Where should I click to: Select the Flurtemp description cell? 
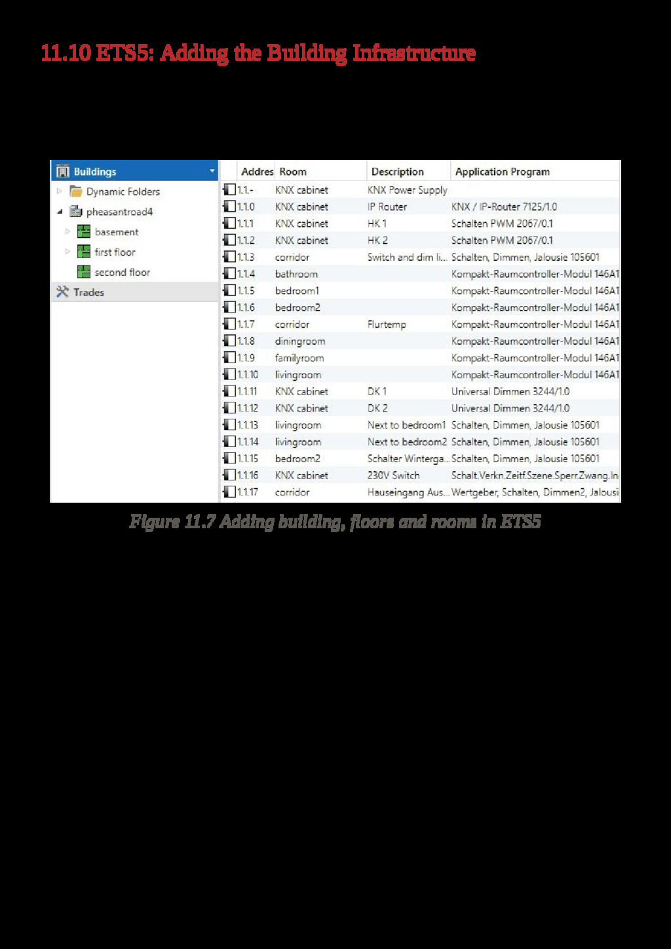coord(387,324)
